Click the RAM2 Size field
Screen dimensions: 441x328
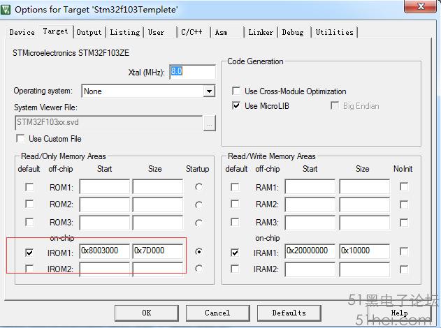click(365, 204)
